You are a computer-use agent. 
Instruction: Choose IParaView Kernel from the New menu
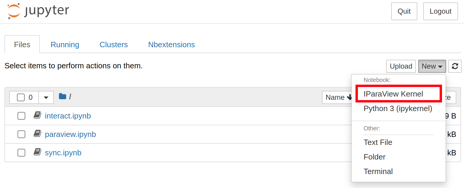(393, 94)
